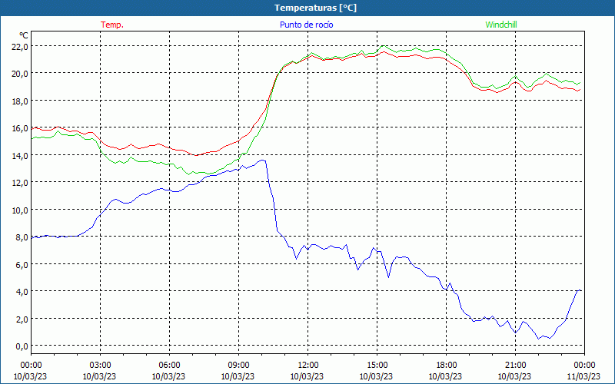The image size is (615, 384).
Task: Click the '00:00' label above '10/03/23'
Action: point(31,366)
